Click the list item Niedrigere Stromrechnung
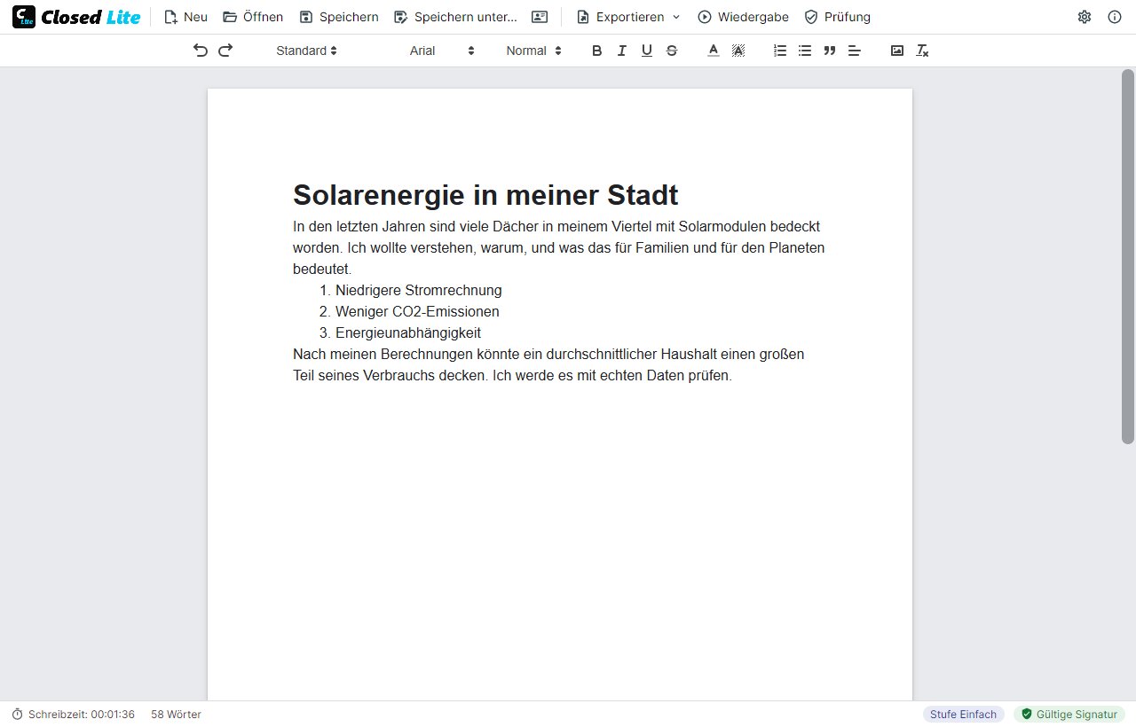The width and height of the screenshot is (1136, 727). tap(419, 290)
